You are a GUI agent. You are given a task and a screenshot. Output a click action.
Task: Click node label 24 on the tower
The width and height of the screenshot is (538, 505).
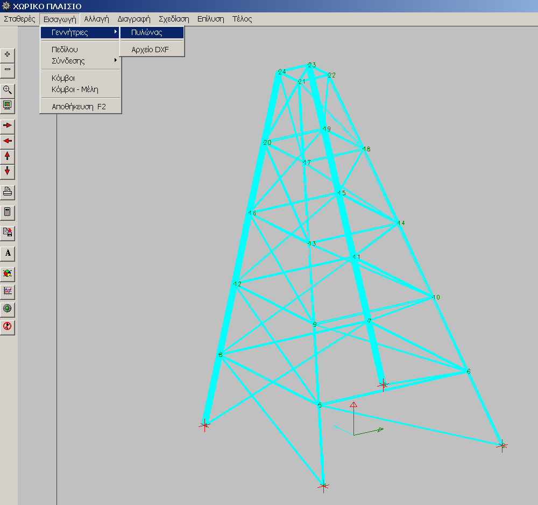[282, 72]
